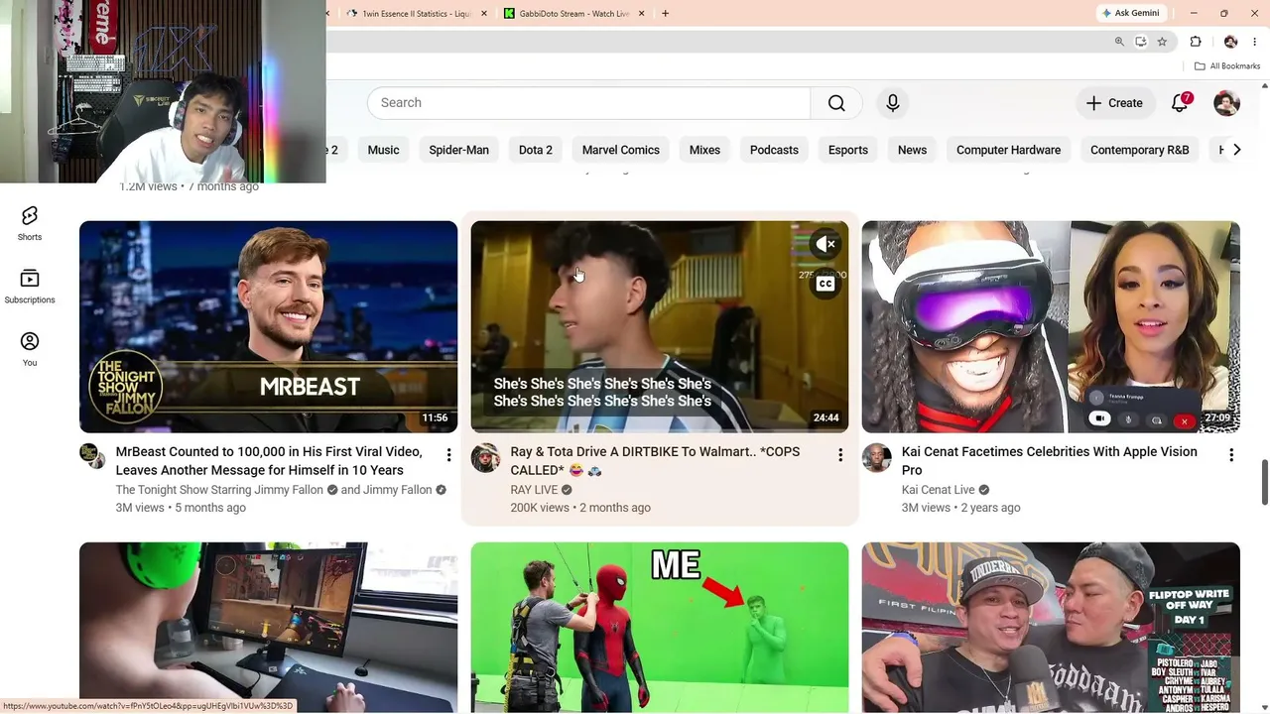Select the Computer Hardware chip
Image resolution: width=1270 pixels, height=714 pixels.
tap(1008, 150)
